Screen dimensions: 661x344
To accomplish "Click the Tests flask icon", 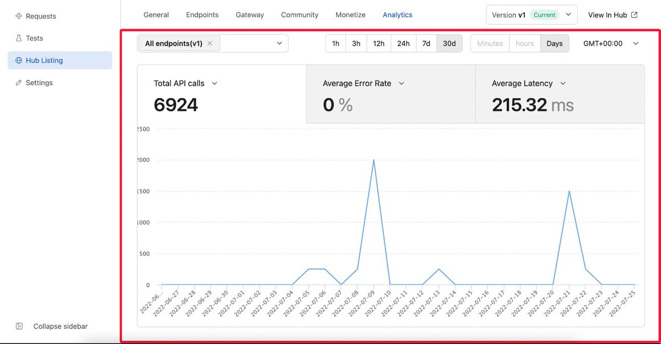I will click(19, 39).
